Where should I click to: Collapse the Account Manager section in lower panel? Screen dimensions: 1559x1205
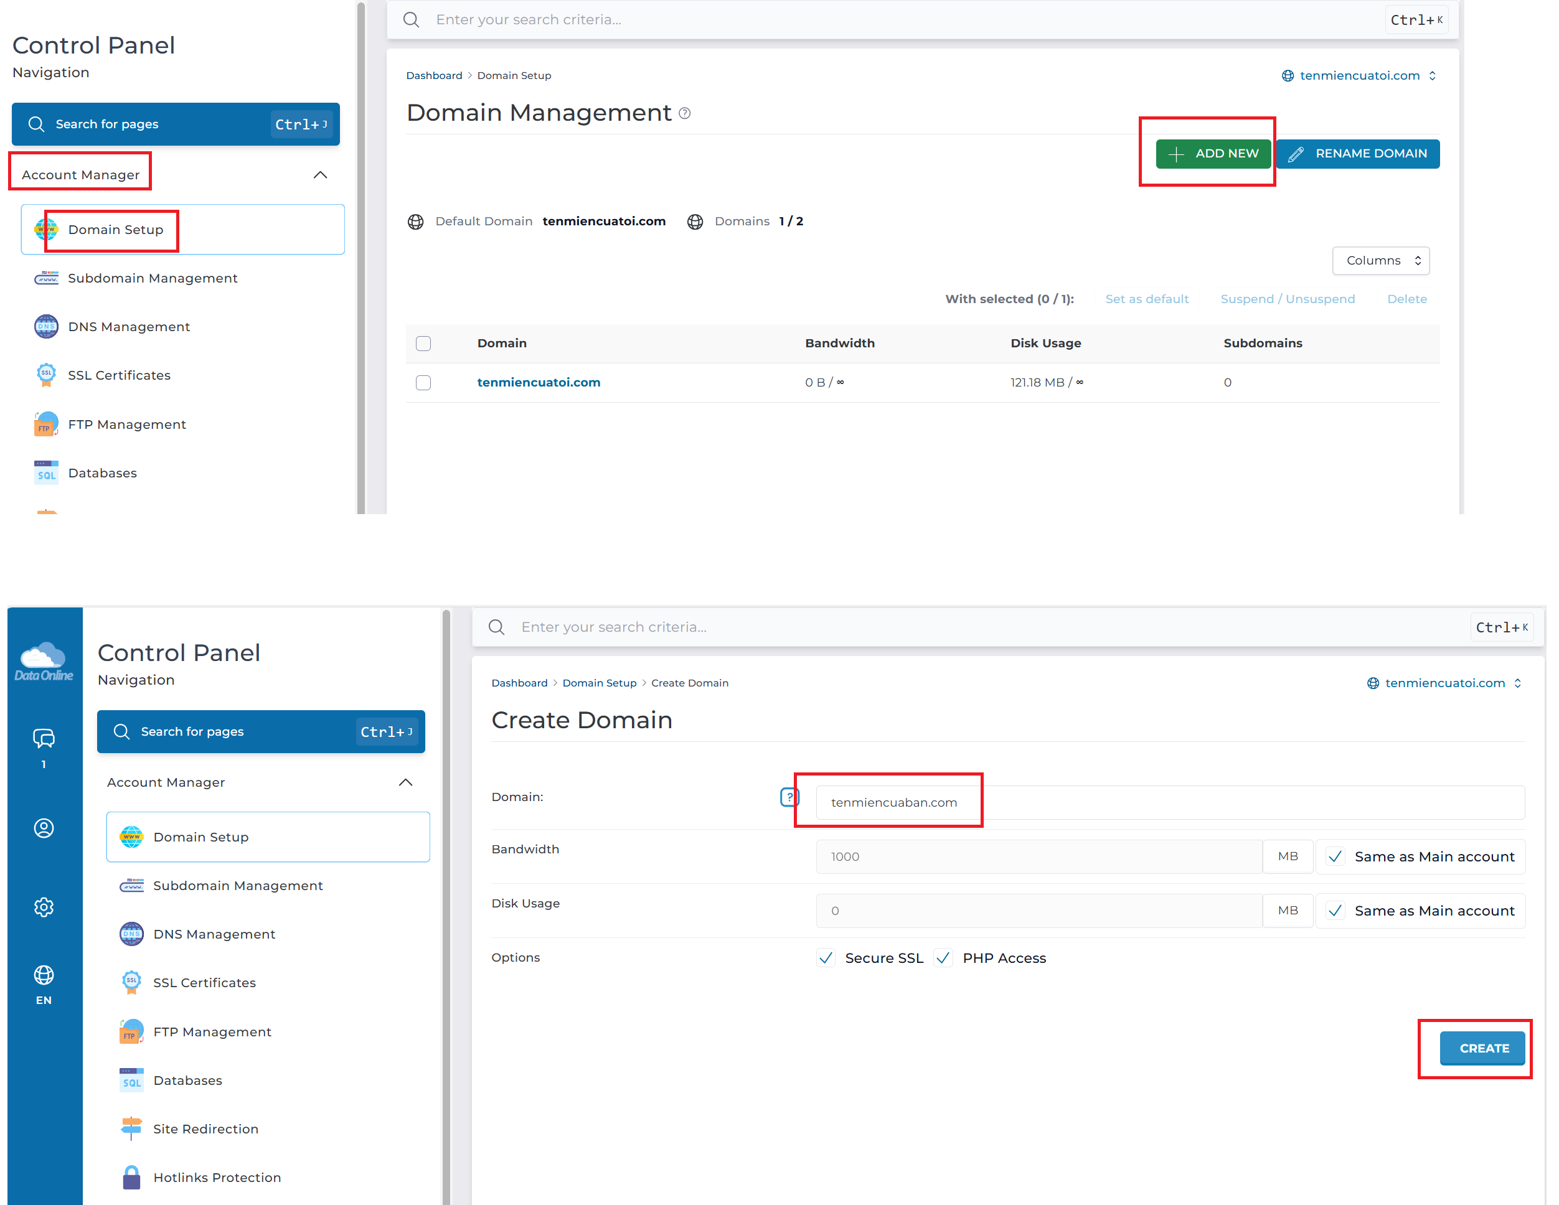coord(405,782)
